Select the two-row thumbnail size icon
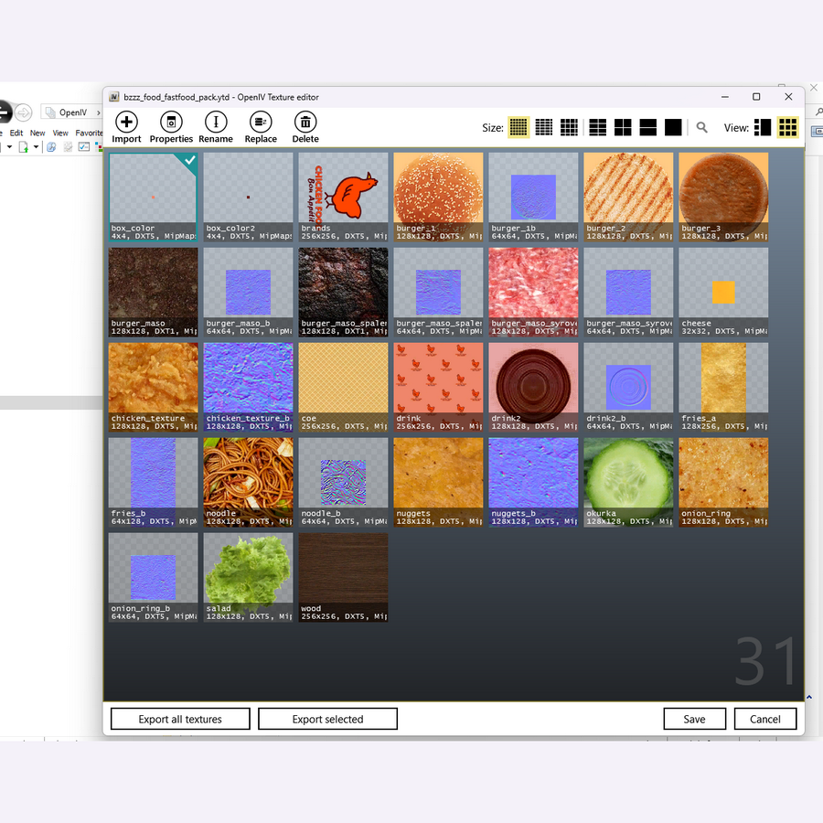 point(647,127)
